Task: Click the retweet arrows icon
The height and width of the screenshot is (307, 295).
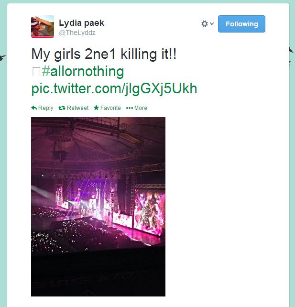Action: pyautogui.click(x=62, y=108)
